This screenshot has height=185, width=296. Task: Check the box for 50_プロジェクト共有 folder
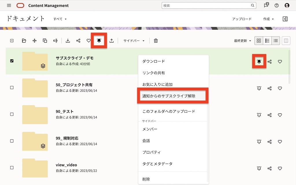[12, 88]
